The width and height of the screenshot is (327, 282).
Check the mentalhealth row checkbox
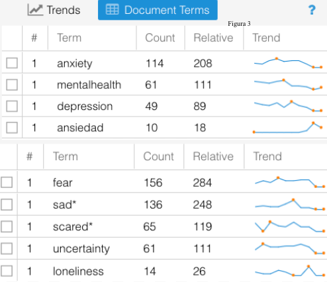[12, 85]
